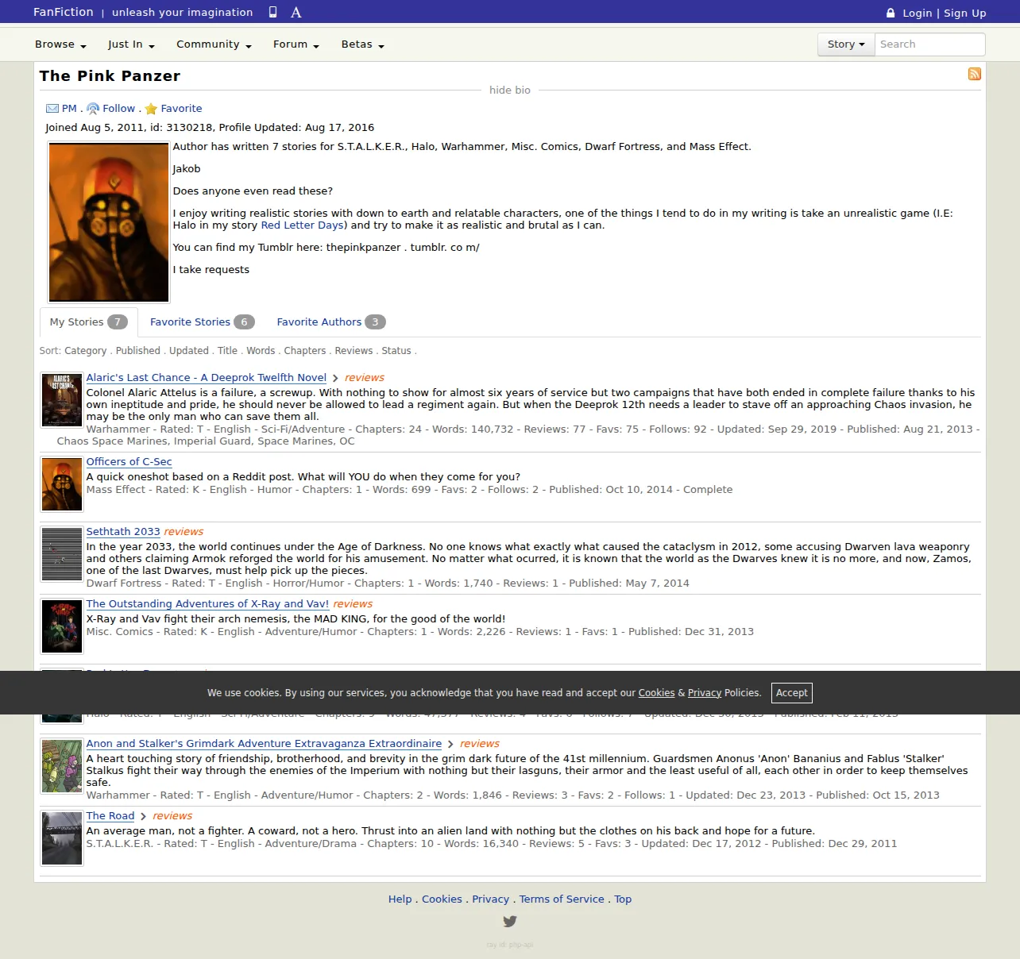Jump to chapters of Alaric's Last Chance
Image resolution: width=1020 pixels, height=959 pixels.
click(335, 379)
